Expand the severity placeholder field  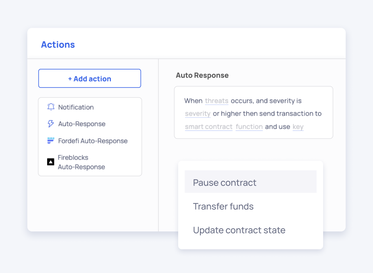(x=198, y=114)
